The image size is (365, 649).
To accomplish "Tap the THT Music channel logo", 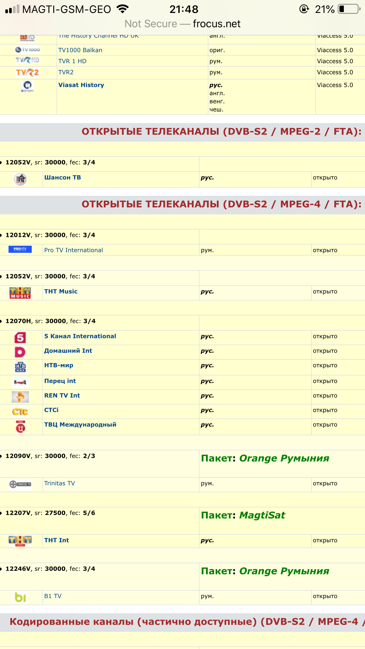I will (x=20, y=293).
